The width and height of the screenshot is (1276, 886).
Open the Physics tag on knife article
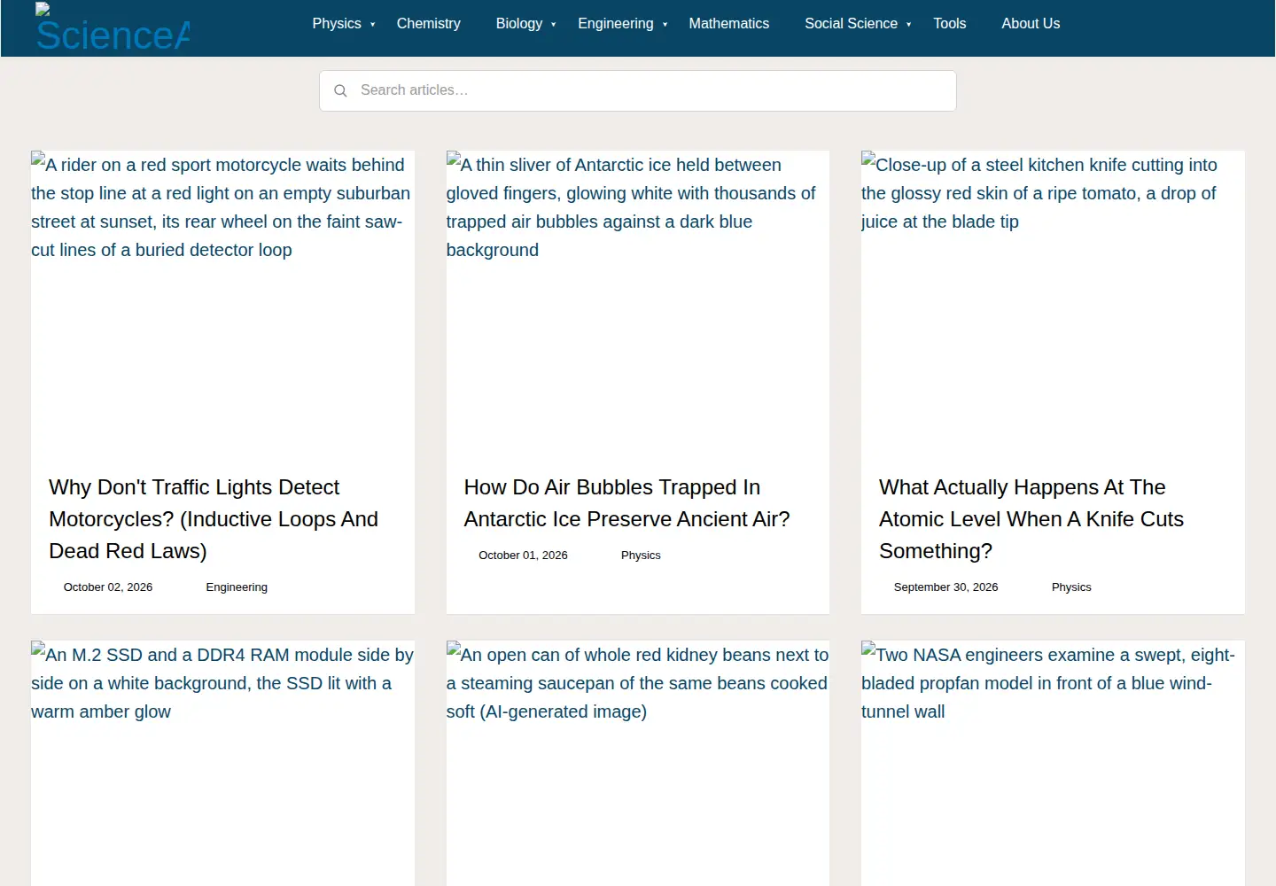coord(1071,587)
